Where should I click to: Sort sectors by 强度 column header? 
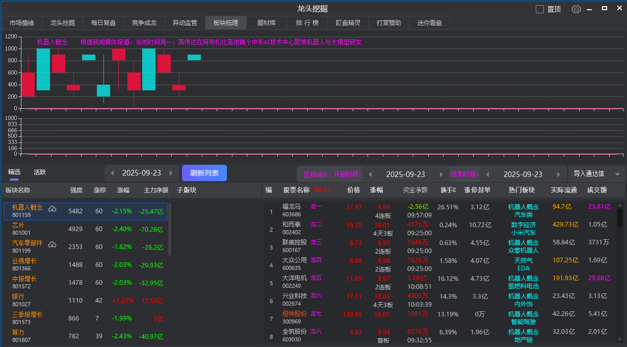(x=76, y=190)
